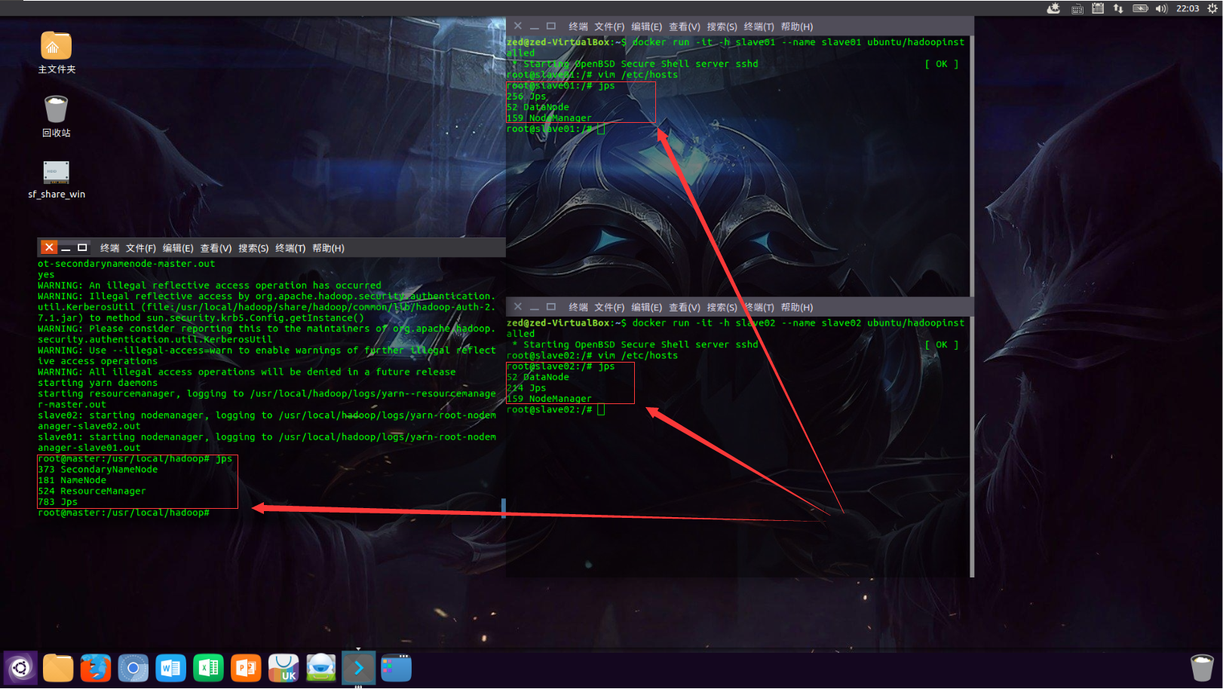Click the root@slave02:/# cursor prompt line
This screenshot has width=1223, height=689.
(555, 409)
